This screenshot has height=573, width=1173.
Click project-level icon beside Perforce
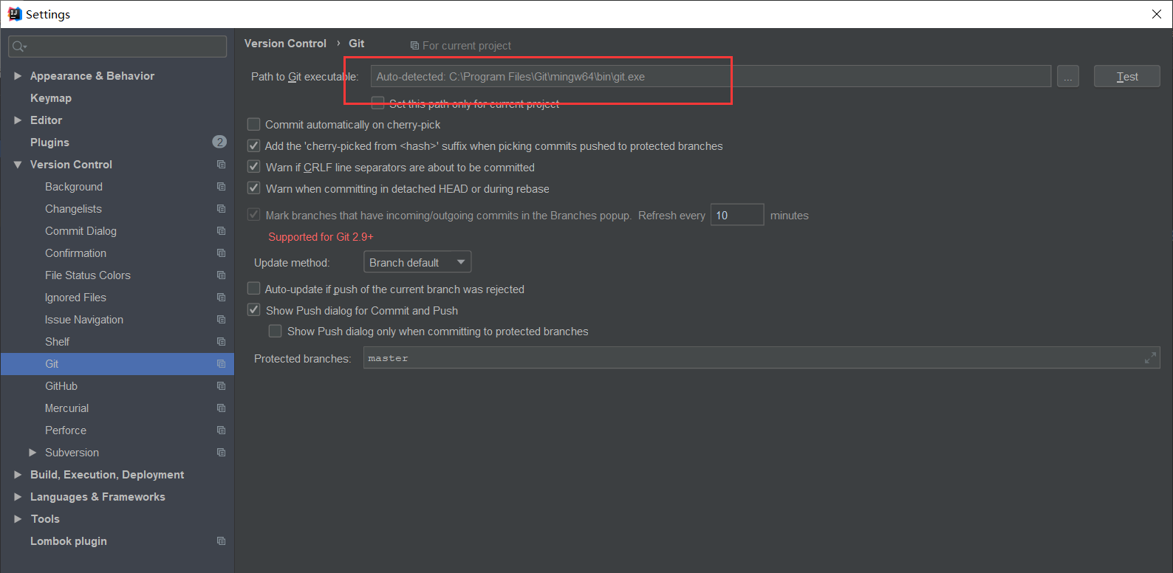tap(221, 430)
